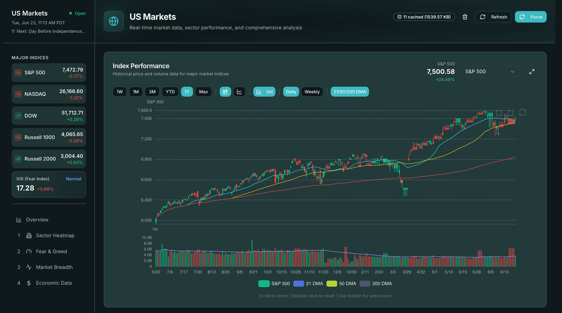Click the Force refresh button
This screenshot has height=313, width=562.
[x=531, y=17]
